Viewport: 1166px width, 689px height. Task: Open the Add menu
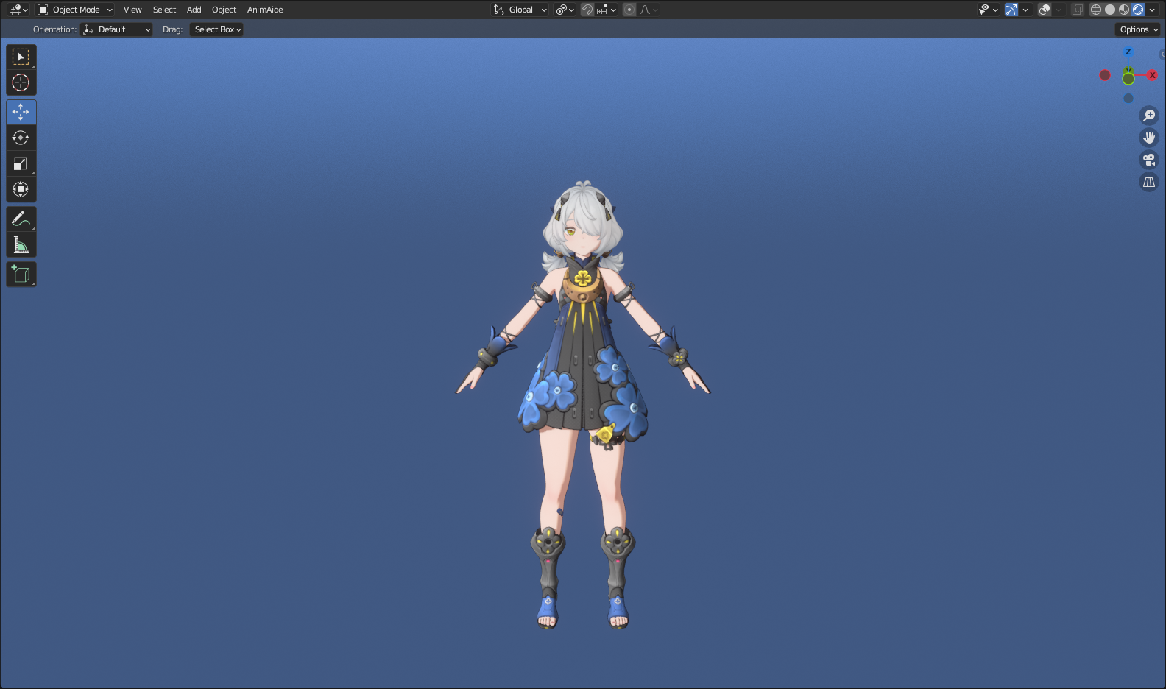194,10
